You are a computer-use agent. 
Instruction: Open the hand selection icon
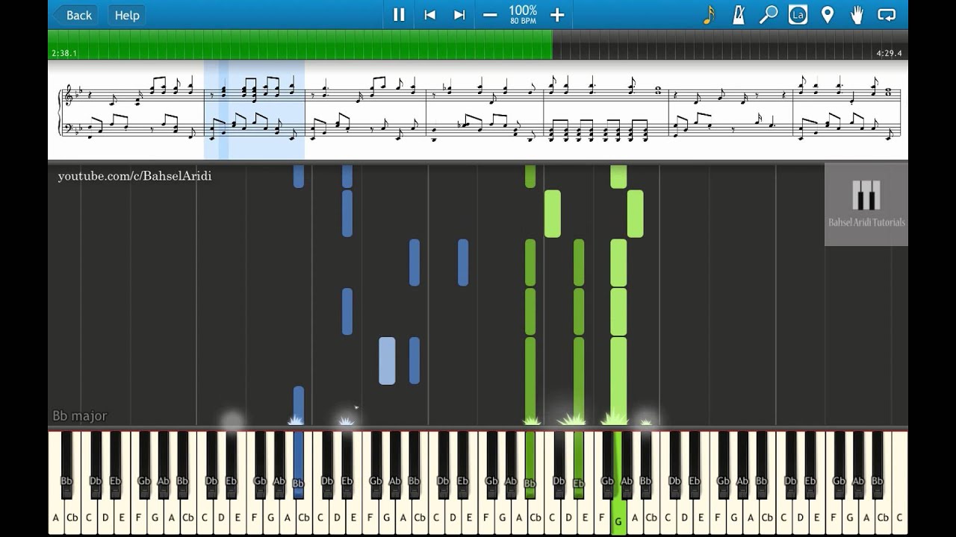tap(857, 14)
